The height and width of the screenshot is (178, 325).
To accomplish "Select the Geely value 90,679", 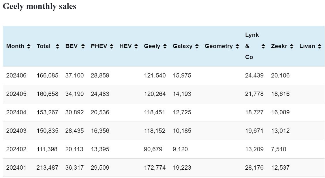I will [x=153, y=149].
